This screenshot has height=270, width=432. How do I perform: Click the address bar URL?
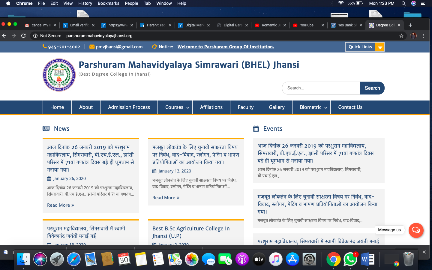tap(99, 36)
